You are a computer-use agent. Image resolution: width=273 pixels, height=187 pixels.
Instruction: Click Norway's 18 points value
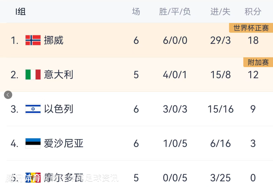[253, 40]
